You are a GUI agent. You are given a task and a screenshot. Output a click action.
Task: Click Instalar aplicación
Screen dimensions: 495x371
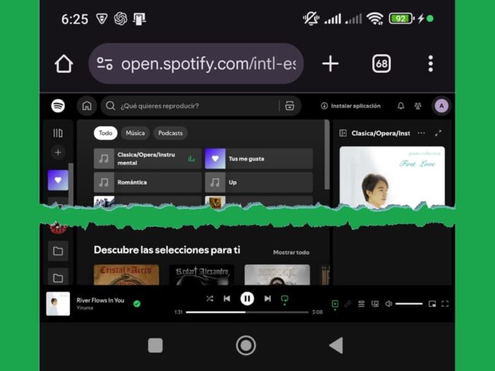click(350, 106)
